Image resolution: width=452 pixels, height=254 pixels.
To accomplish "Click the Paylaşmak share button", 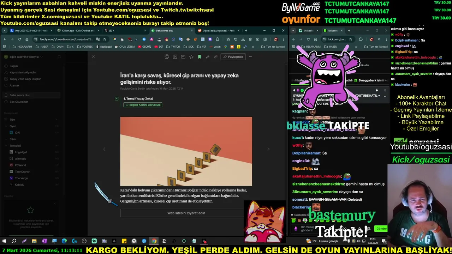I will click(233, 57).
